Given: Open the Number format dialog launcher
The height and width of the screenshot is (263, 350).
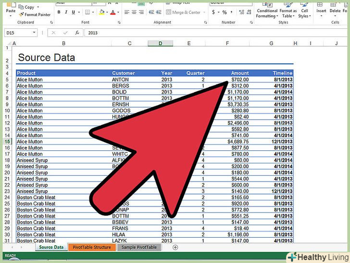Looking at the screenshot, I should pyautogui.click(x=251, y=22).
